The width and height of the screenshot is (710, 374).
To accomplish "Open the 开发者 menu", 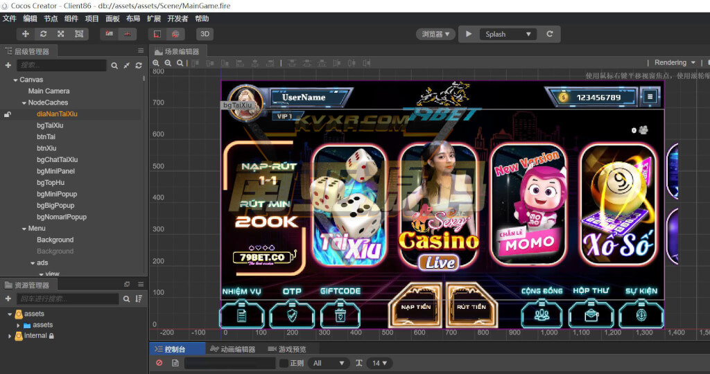I will (x=177, y=19).
